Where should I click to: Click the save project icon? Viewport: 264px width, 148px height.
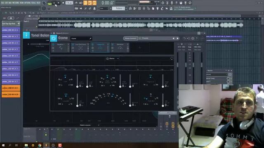click(181, 3)
